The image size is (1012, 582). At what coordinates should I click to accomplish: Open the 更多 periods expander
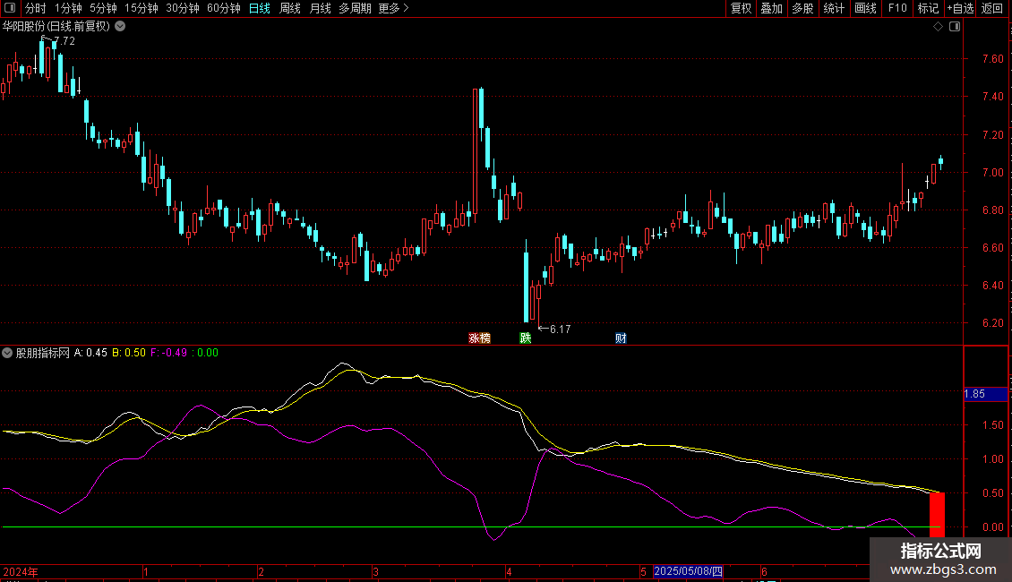pos(393,8)
